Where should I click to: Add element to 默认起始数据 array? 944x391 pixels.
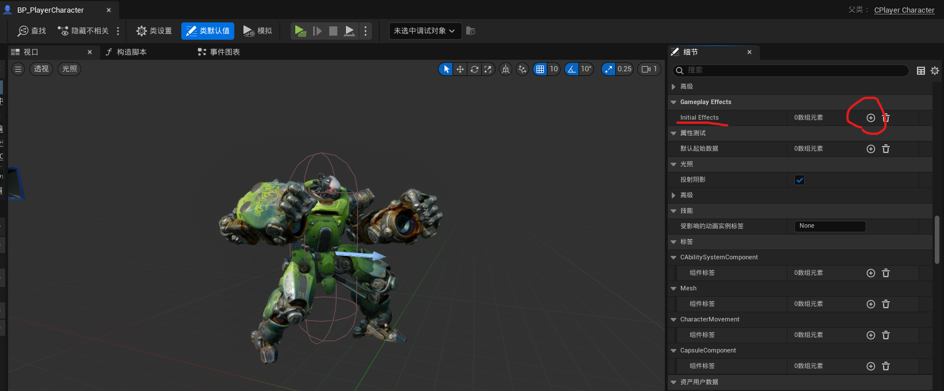871,149
